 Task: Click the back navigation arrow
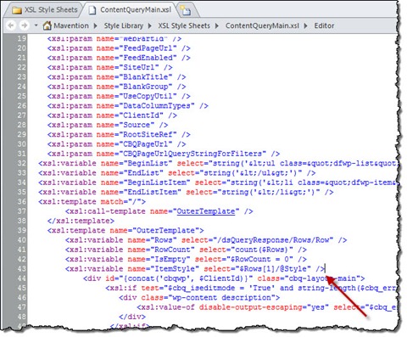click(x=11, y=25)
